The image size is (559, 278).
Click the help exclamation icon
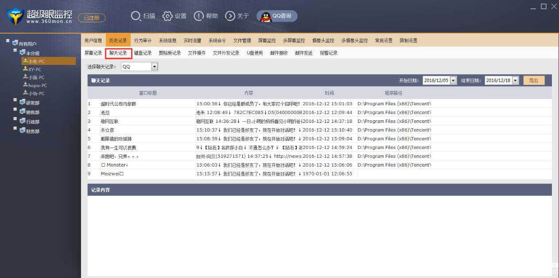[x=198, y=16]
